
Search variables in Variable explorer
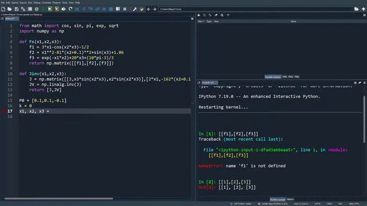[222, 15]
